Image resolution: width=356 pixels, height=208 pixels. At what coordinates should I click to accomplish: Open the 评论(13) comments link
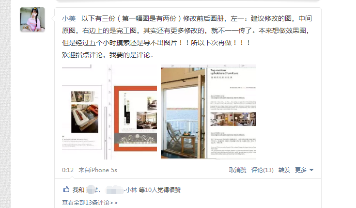click(262, 170)
